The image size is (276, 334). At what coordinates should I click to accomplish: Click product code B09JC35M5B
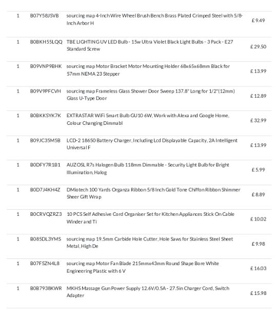[45, 141]
